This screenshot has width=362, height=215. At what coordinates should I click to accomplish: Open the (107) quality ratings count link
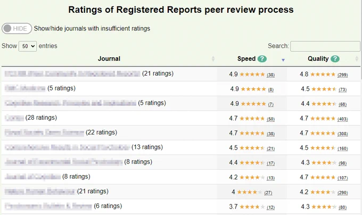click(x=343, y=178)
